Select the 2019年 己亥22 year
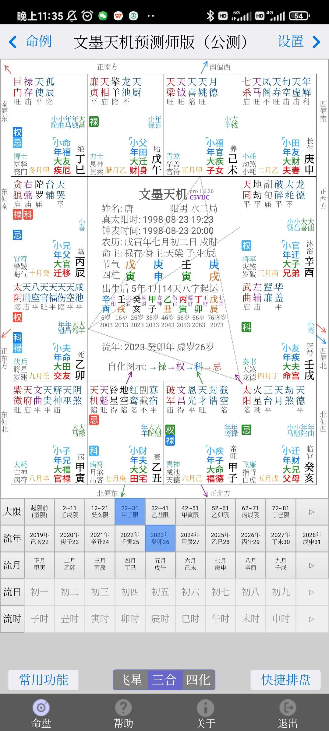 click(39, 538)
